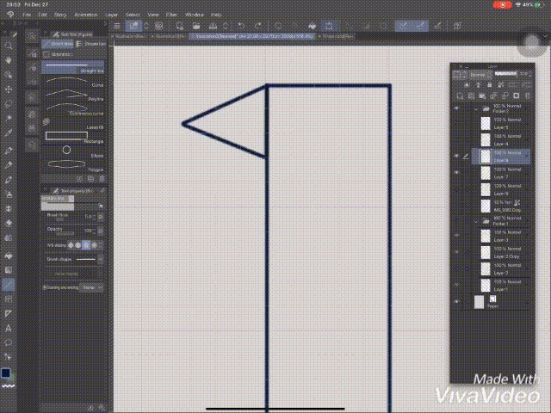Switch to the Direct draw sub tool tab

pyautogui.click(x=58, y=44)
